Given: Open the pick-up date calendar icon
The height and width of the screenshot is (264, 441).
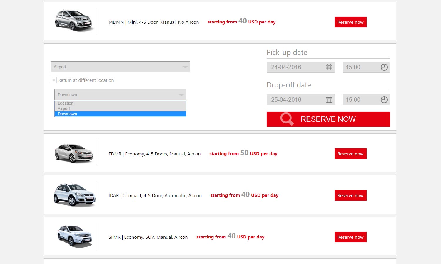Looking at the screenshot, I should coord(329,67).
